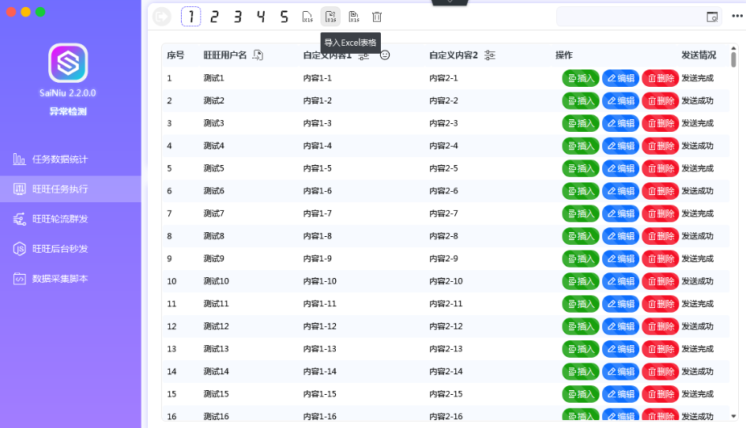Click the top search input field
This screenshot has height=428, width=746.
click(x=628, y=17)
